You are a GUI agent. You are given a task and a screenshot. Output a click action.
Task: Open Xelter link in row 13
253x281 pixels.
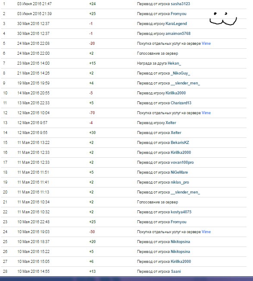pos(171,123)
